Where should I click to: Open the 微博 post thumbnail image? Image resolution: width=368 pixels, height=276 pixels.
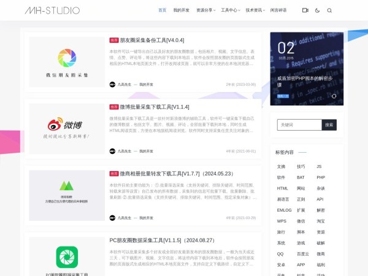click(67, 129)
